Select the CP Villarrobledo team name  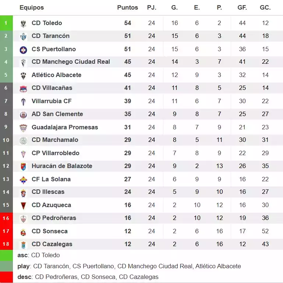pyautogui.click(x=56, y=153)
